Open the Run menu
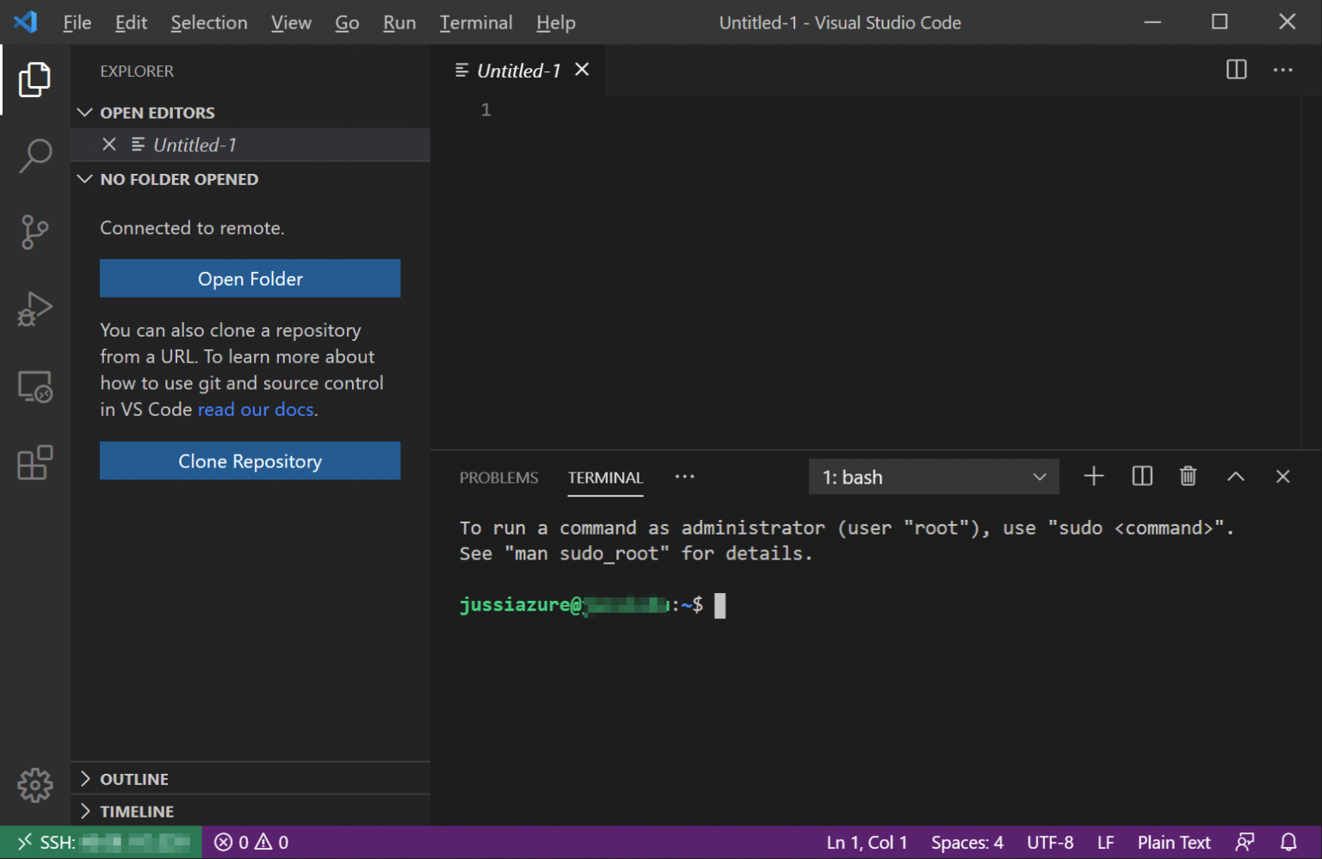 pos(399,22)
